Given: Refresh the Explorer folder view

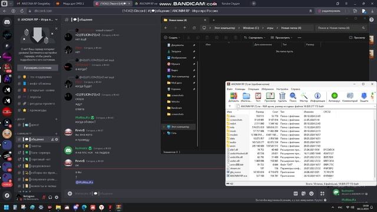Looking at the screenshot, I should (194, 28).
